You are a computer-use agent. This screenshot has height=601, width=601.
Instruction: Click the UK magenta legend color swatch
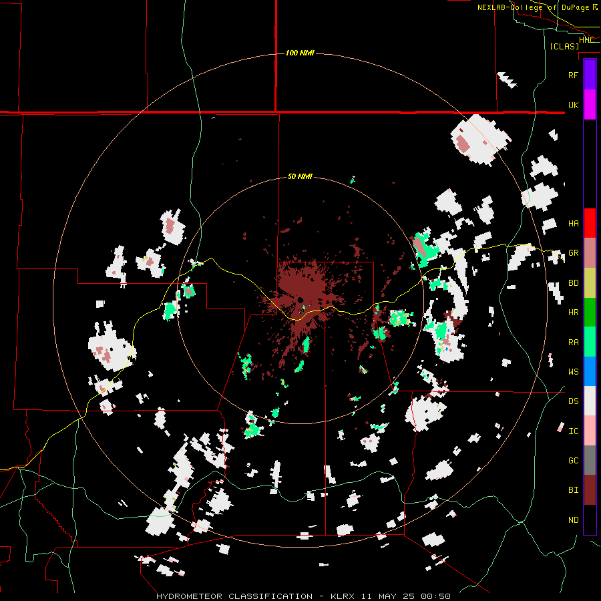point(590,105)
